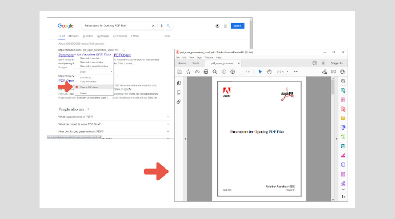Switch to Google News results tab
This screenshot has width=395, height=219.
point(74,36)
